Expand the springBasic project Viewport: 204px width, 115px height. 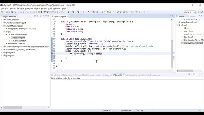point(2,52)
